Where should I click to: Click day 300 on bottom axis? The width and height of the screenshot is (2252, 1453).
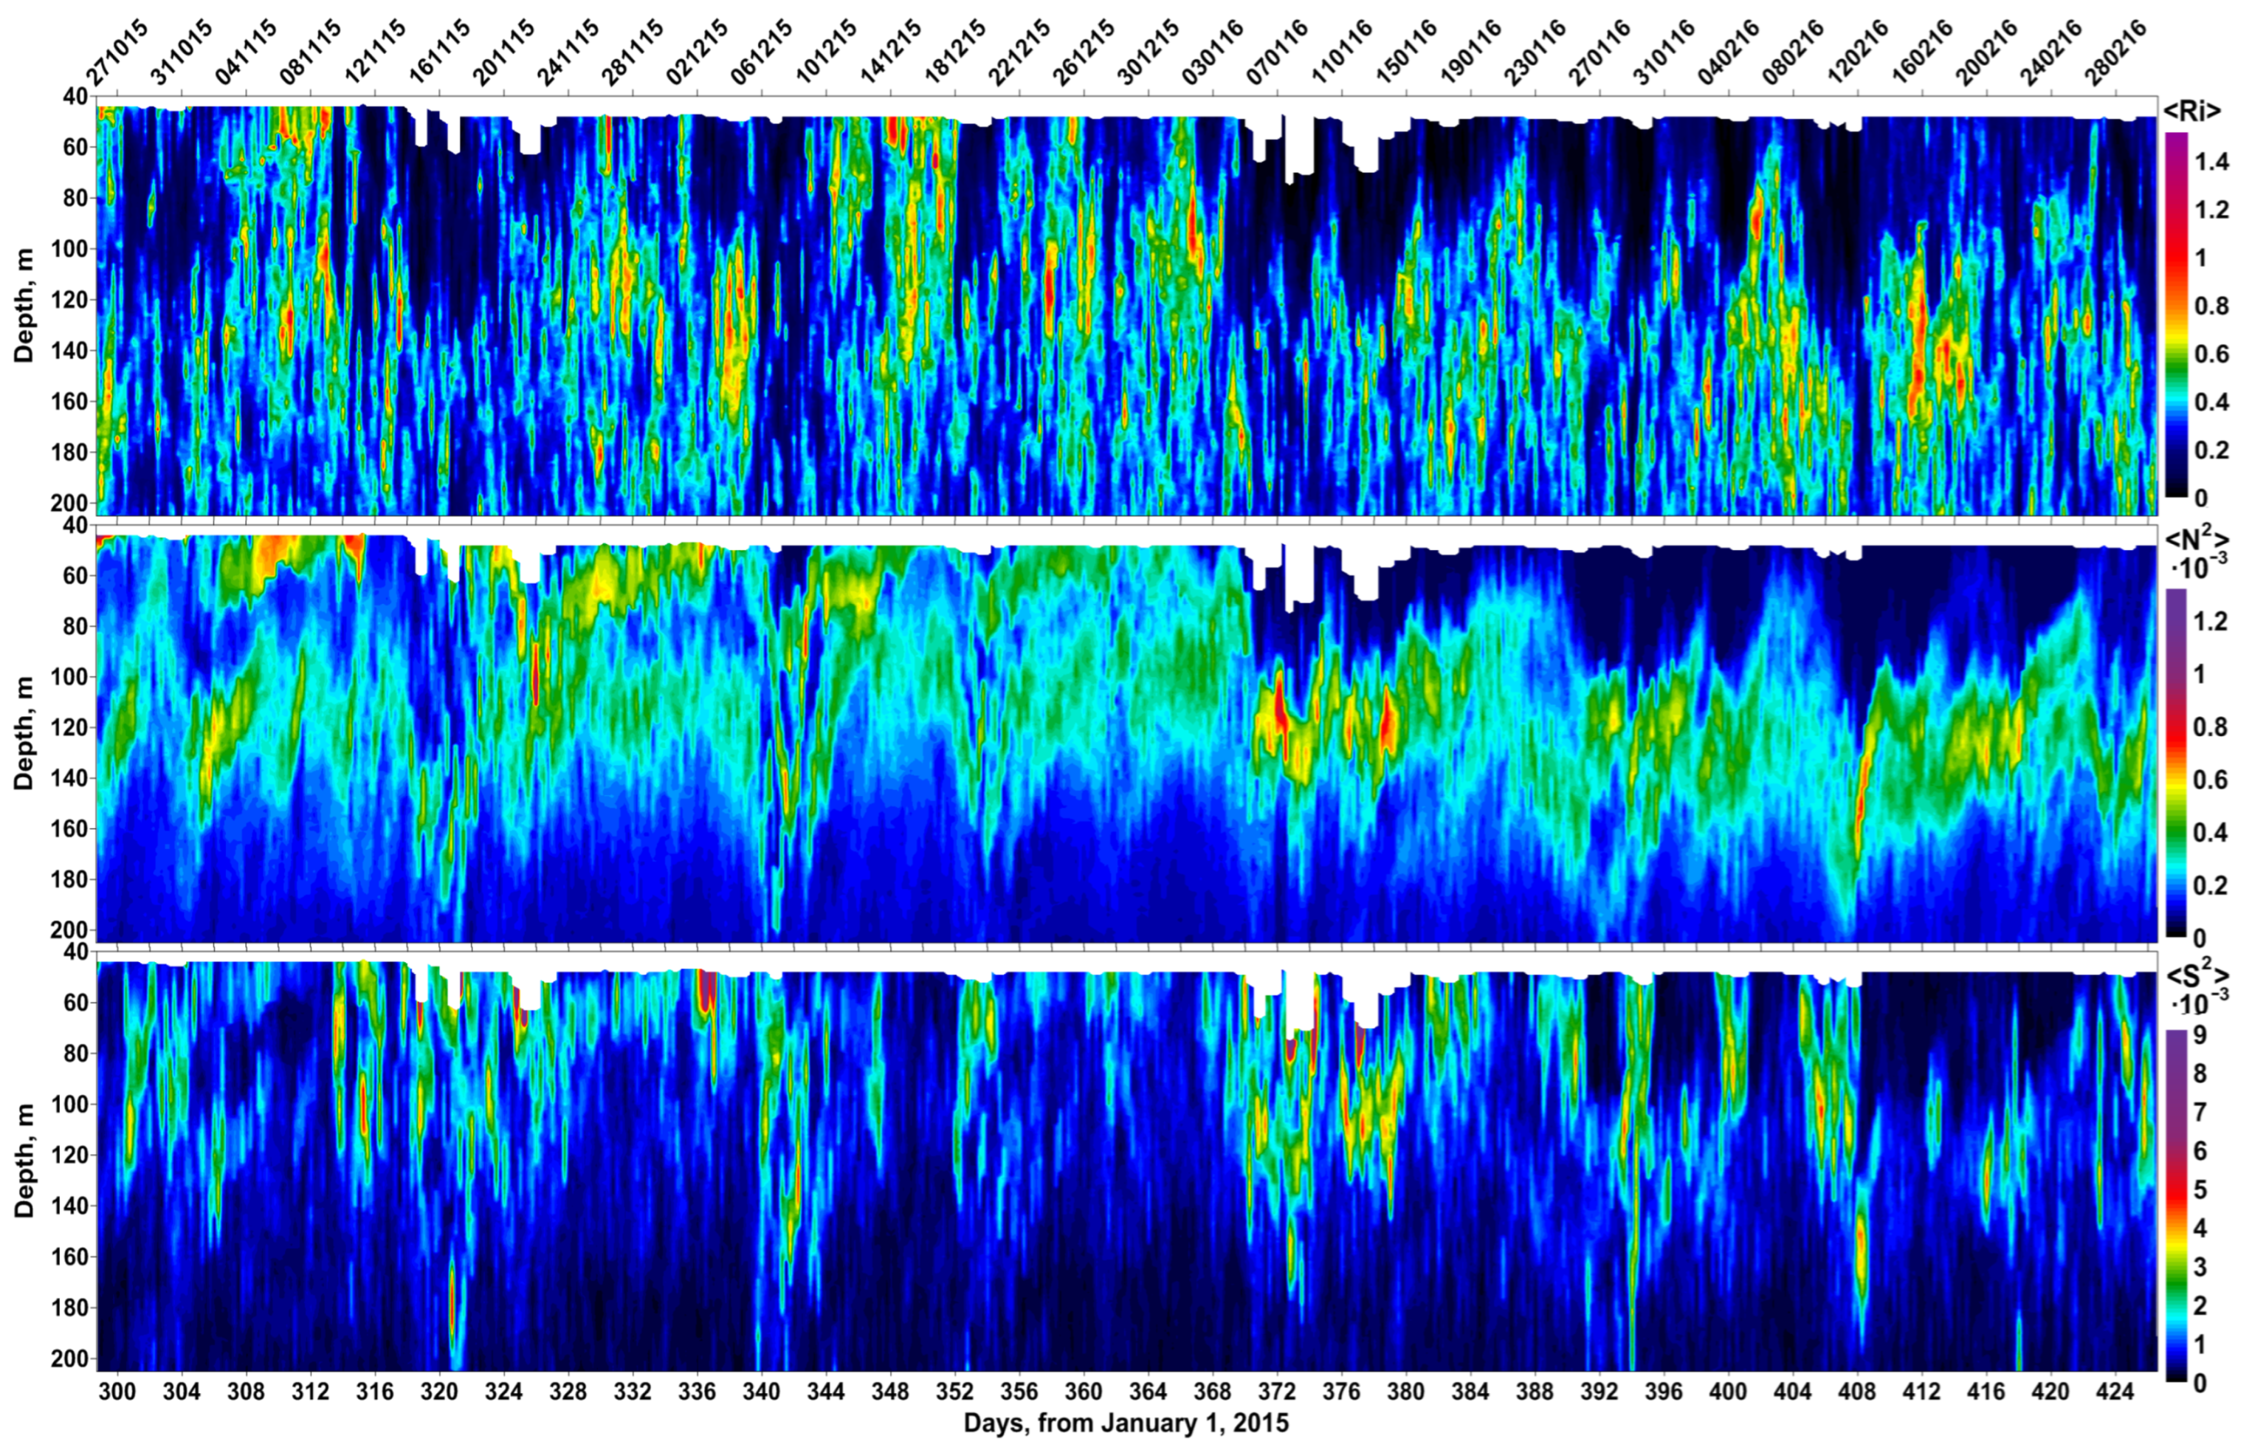pos(117,1392)
